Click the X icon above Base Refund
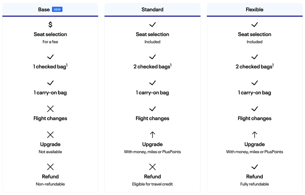The image size is (305, 195). click(50, 167)
